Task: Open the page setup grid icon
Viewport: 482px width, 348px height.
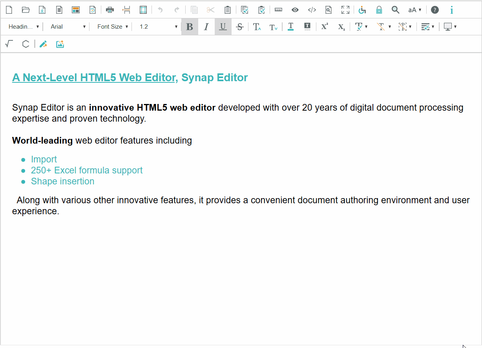Action: (143, 10)
